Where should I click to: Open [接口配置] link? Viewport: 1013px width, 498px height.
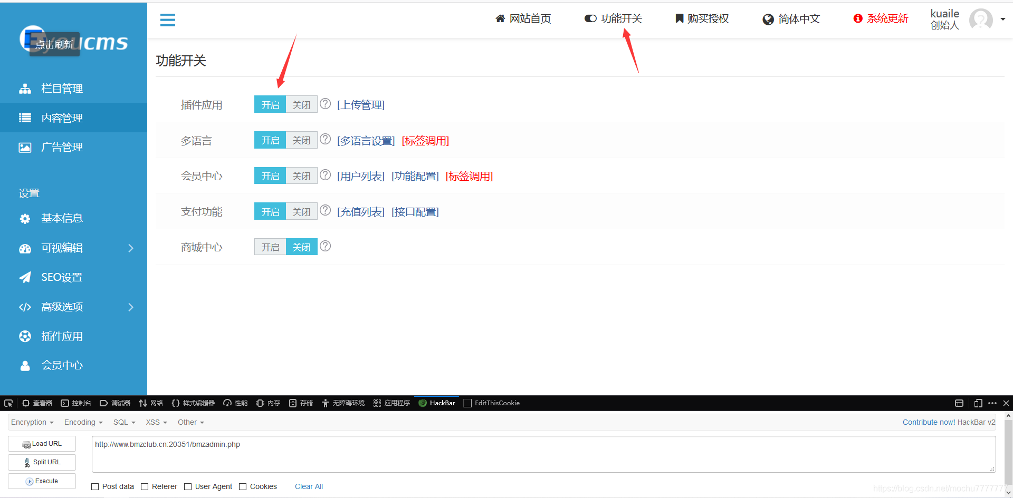[415, 212]
